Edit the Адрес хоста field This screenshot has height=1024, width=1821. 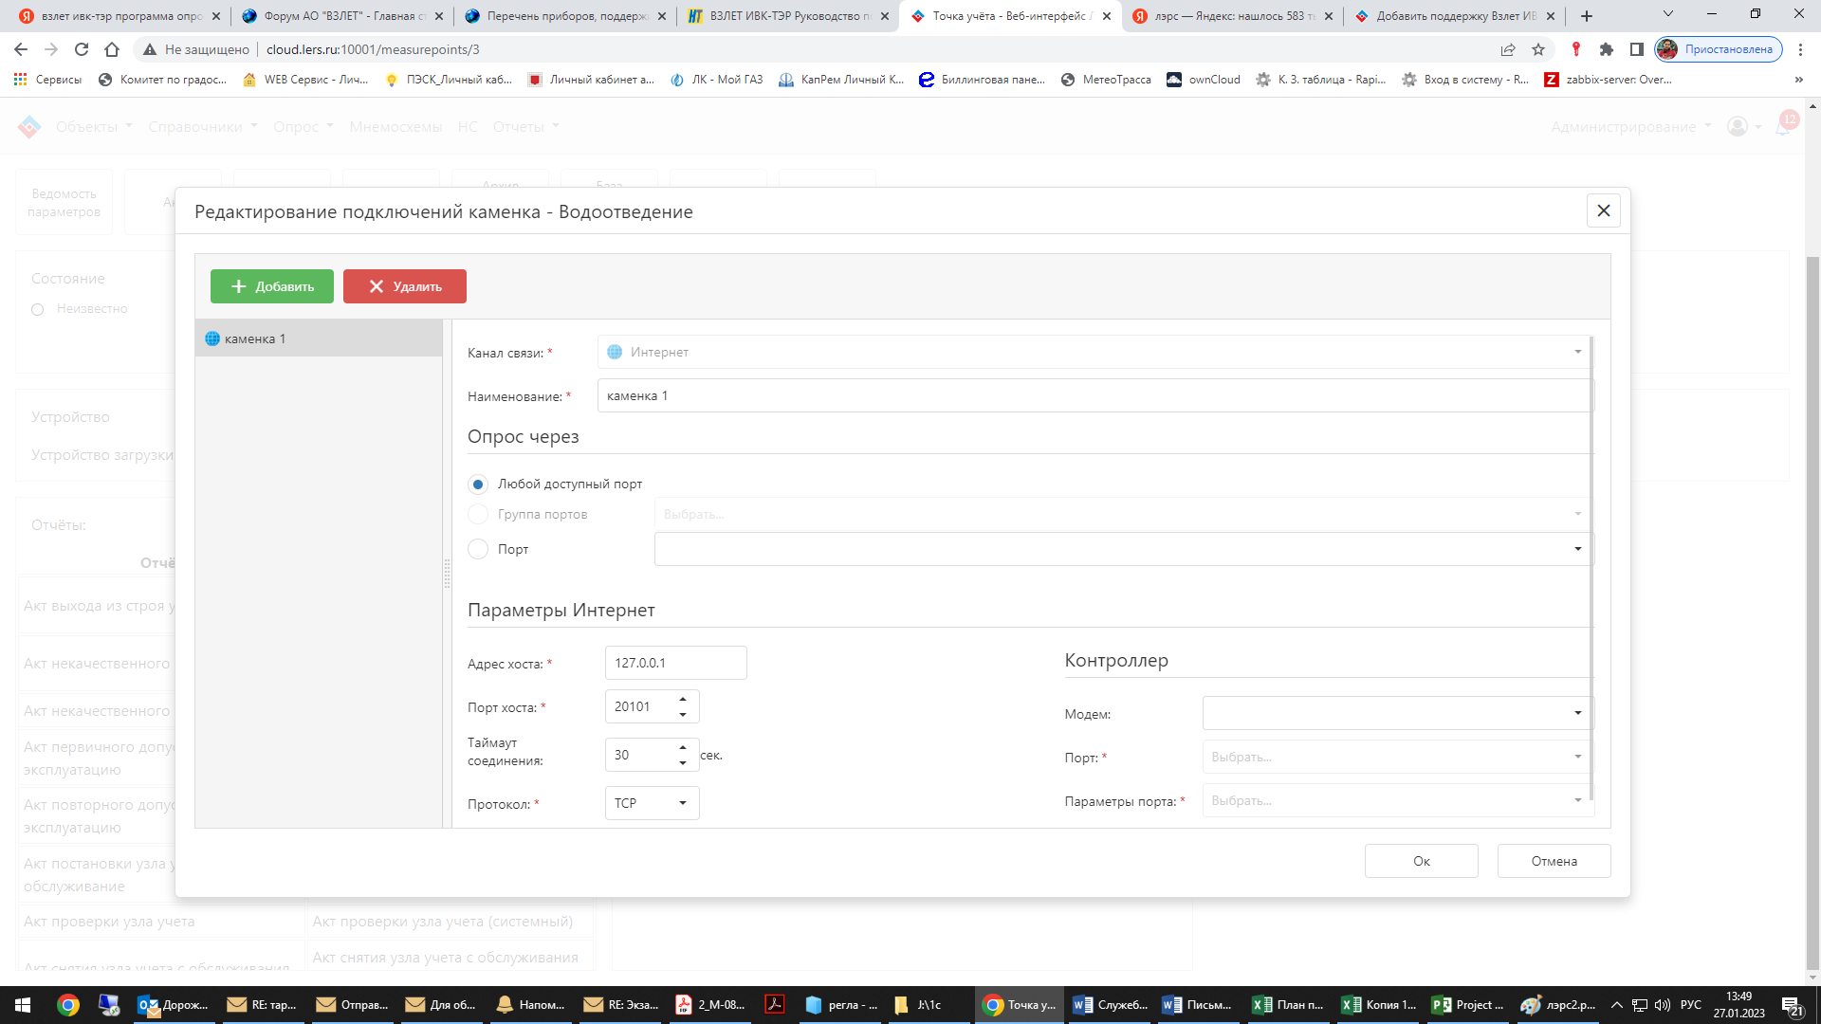click(675, 663)
